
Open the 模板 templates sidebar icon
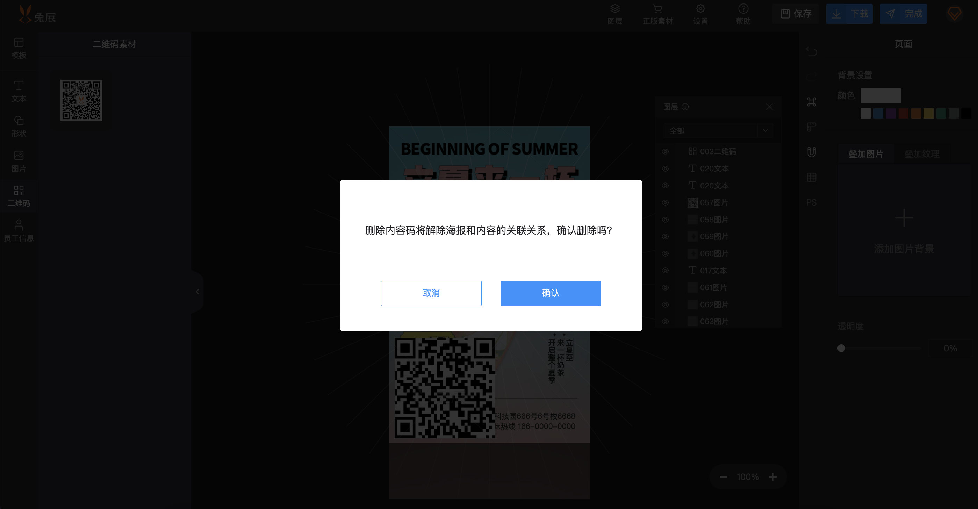[x=19, y=48]
